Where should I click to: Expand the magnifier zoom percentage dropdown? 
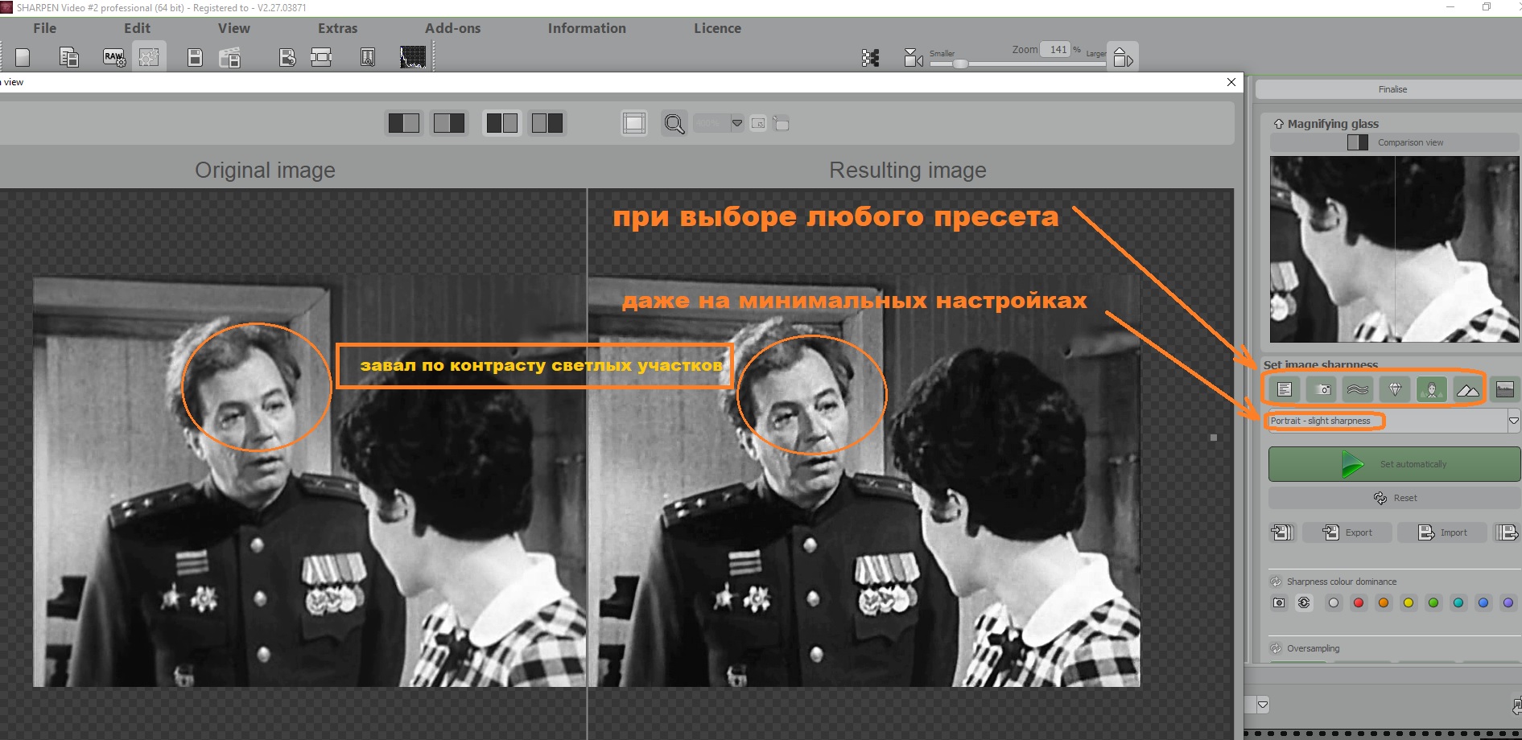(736, 123)
